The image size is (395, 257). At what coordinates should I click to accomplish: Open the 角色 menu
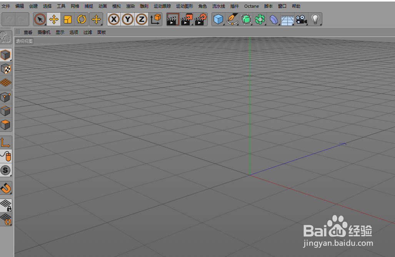tap(203, 6)
